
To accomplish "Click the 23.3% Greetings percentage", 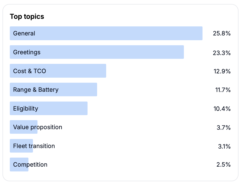I will [x=222, y=53].
